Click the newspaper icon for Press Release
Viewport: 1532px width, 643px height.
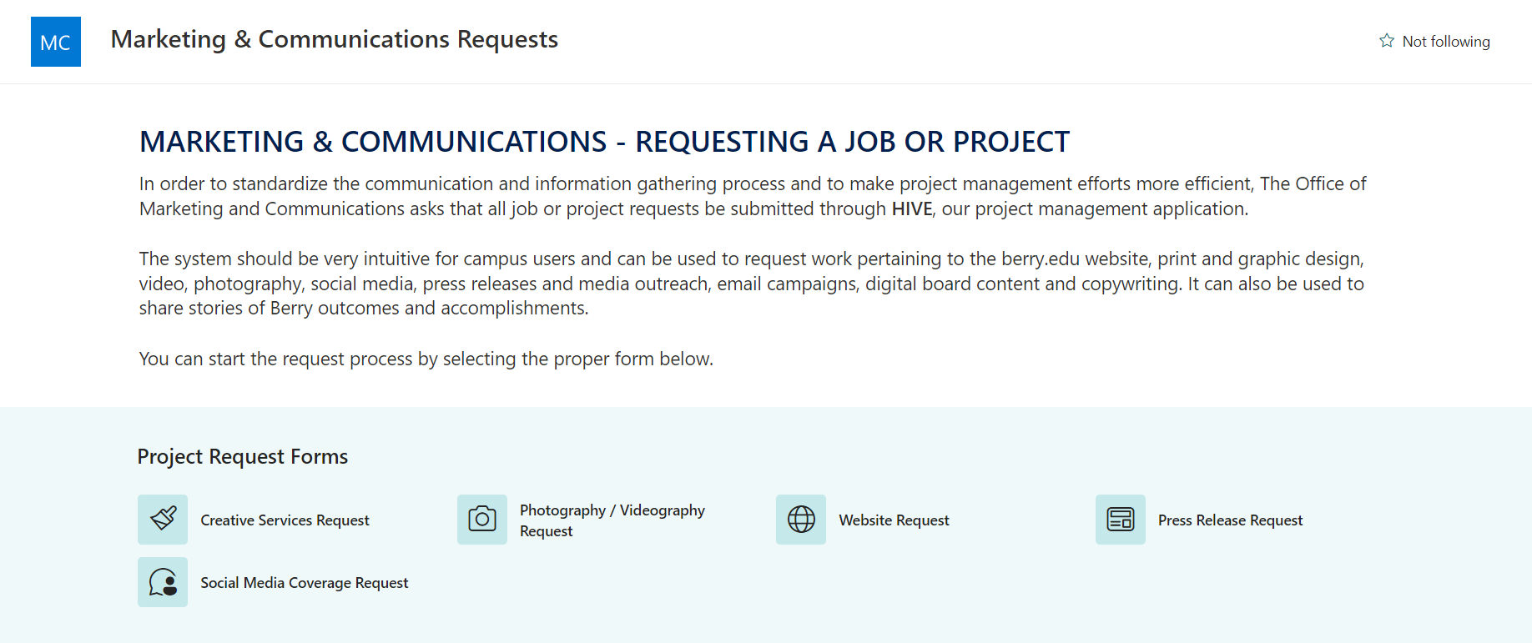(x=1121, y=520)
